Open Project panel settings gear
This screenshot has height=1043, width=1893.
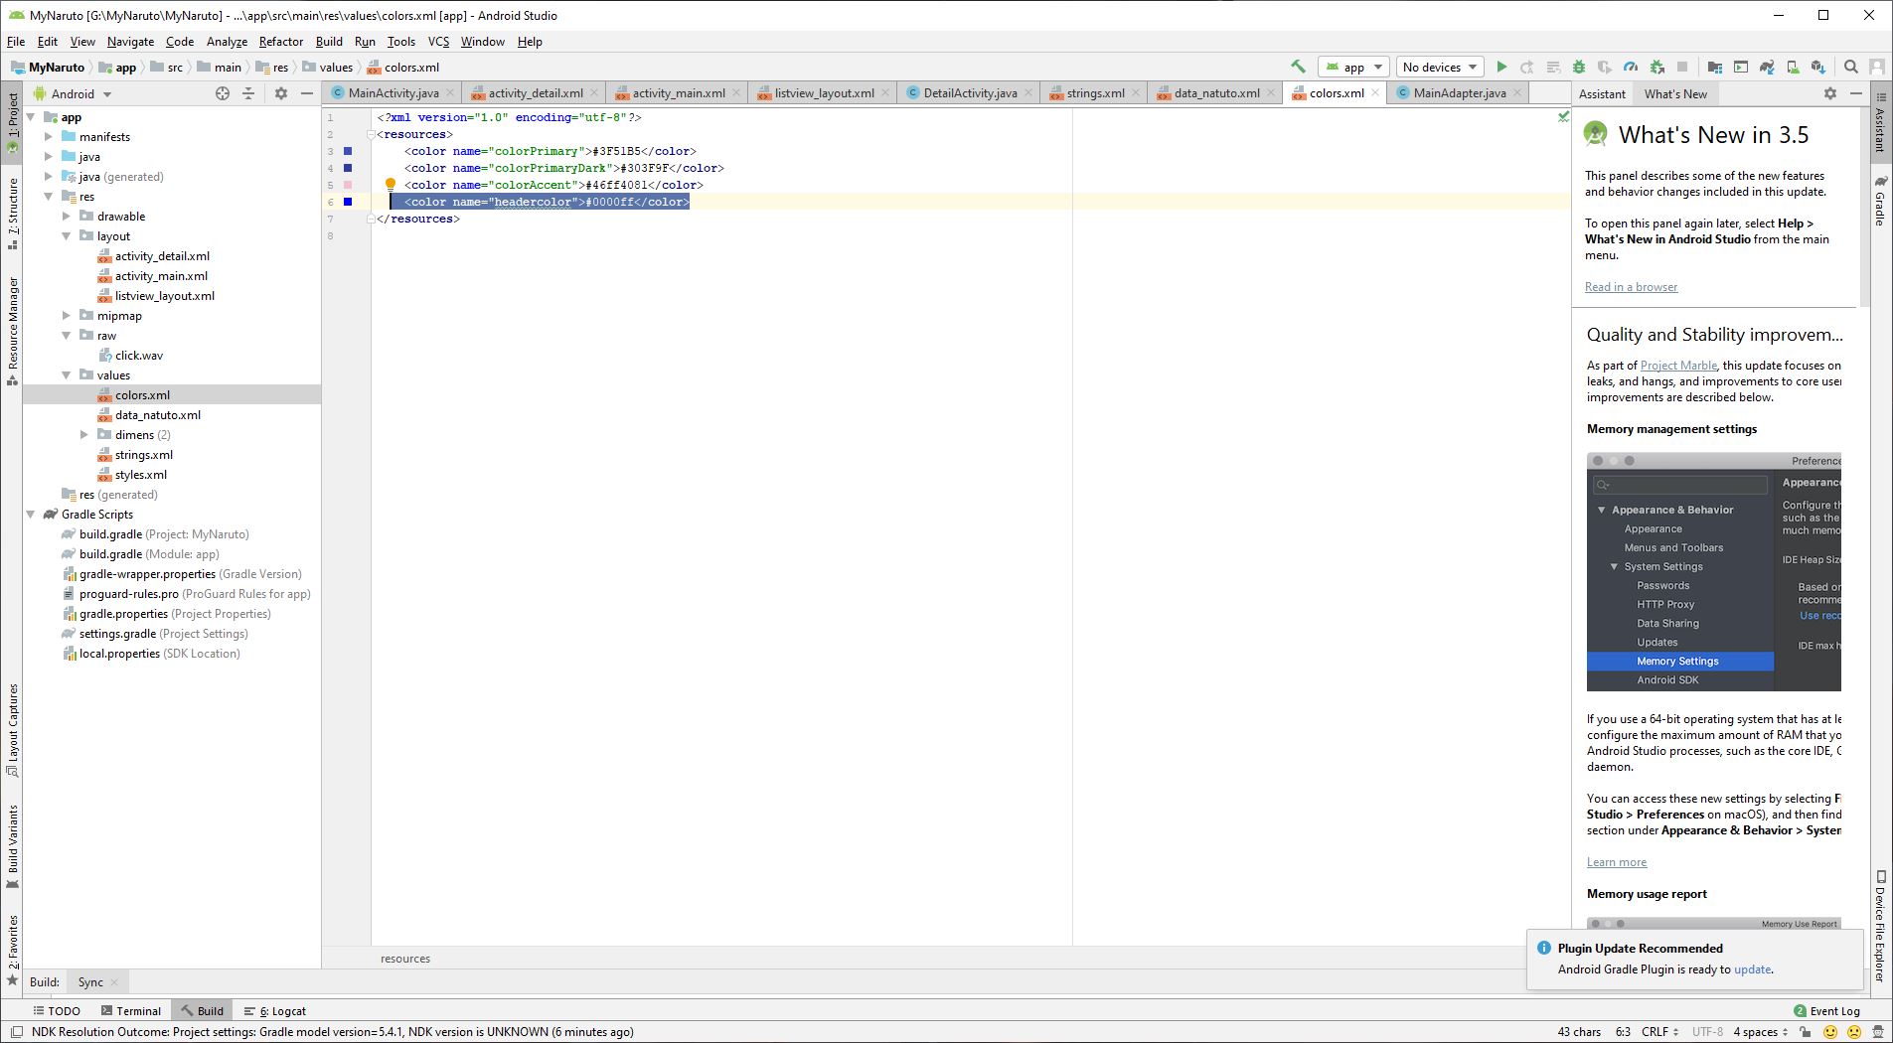(x=281, y=93)
